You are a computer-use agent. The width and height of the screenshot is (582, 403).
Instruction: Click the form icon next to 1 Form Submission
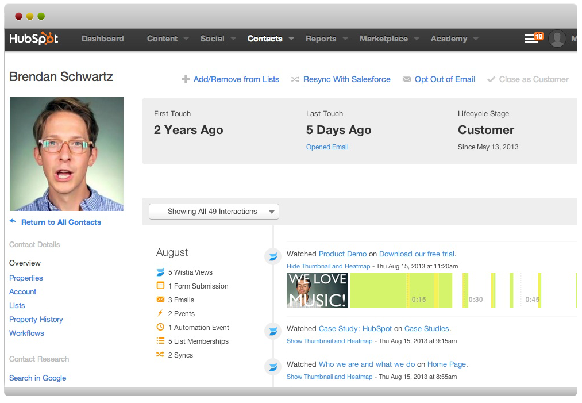coord(160,286)
